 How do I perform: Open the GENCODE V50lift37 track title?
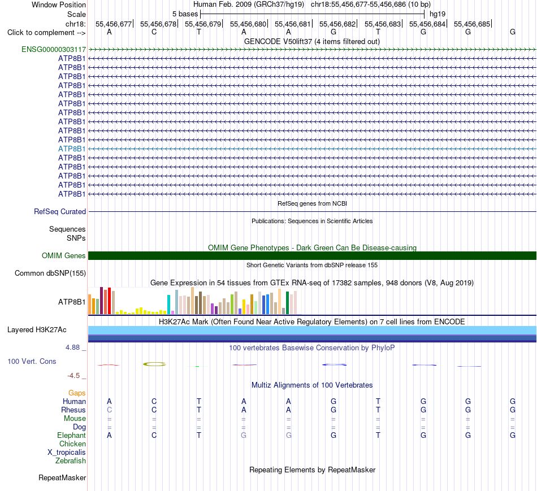point(311,41)
